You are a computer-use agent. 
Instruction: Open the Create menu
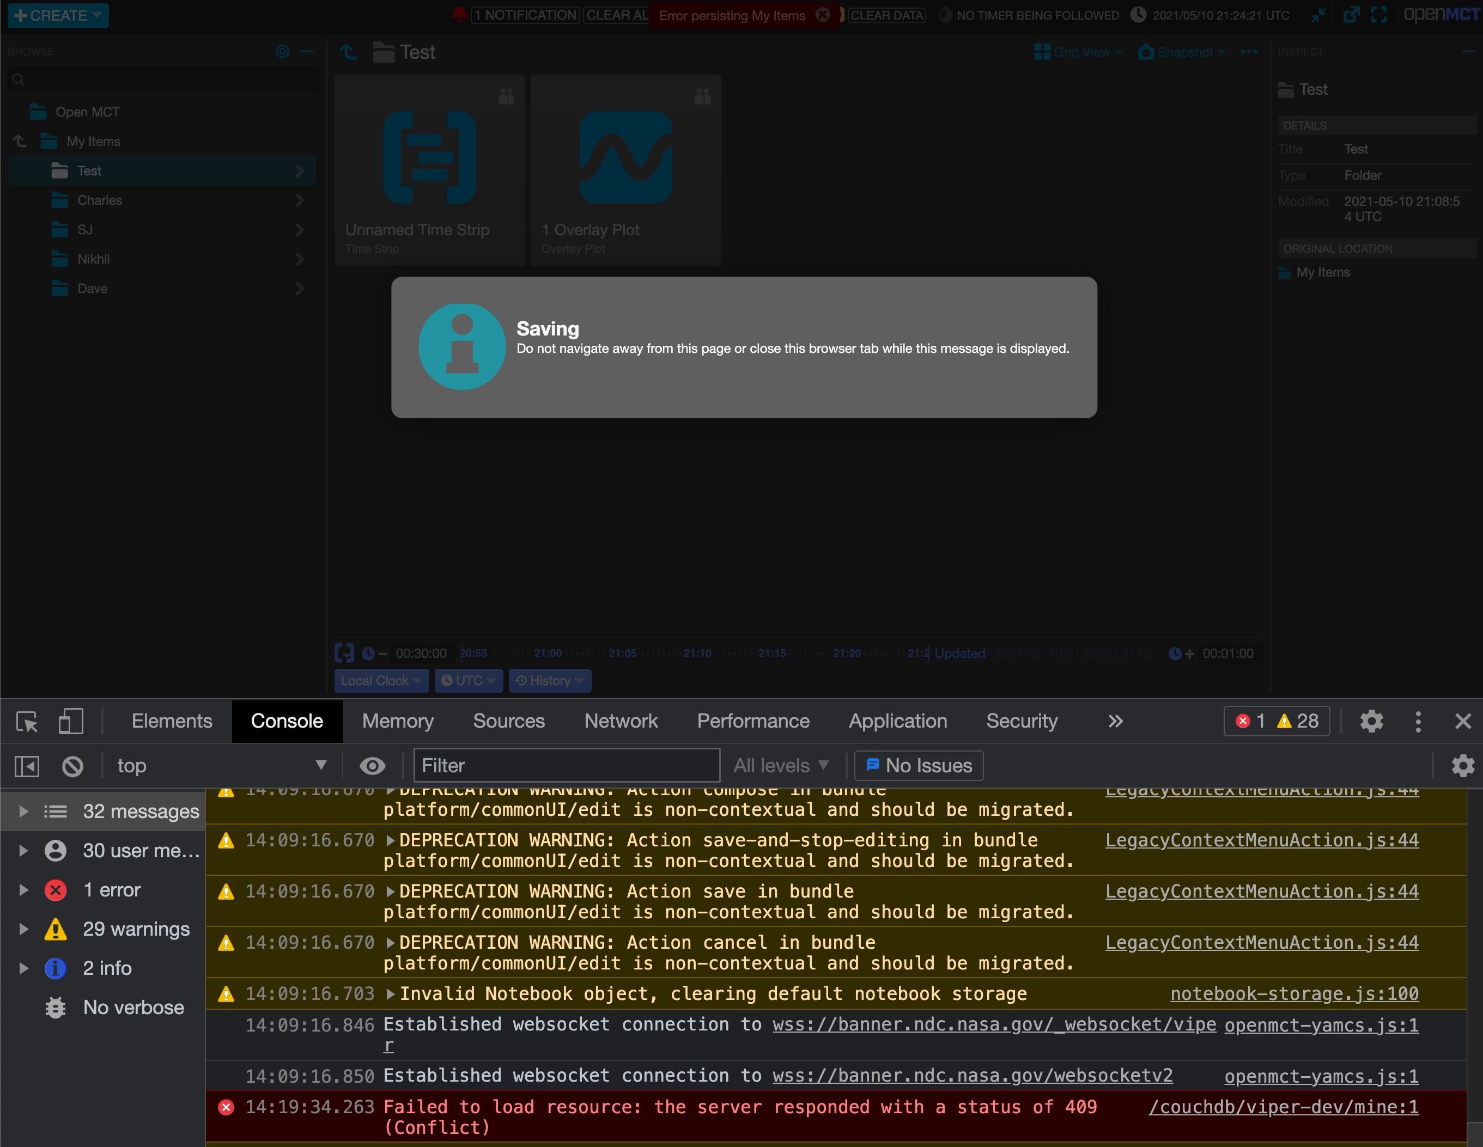click(57, 15)
